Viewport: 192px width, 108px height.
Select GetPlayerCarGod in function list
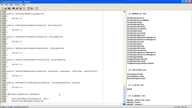pos(136,33)
